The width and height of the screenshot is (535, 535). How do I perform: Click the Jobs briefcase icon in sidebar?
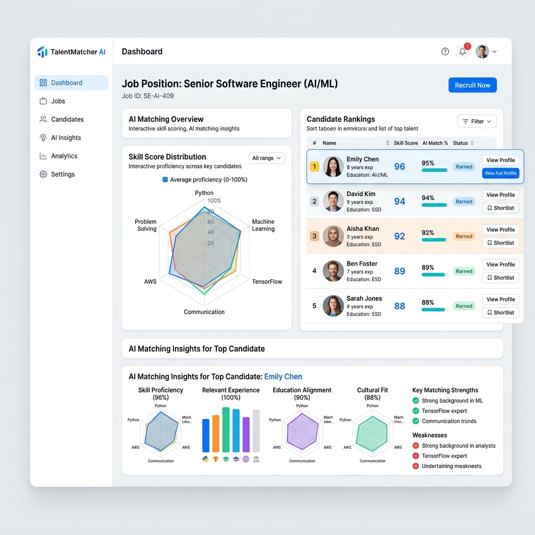[x=43, y=101]
